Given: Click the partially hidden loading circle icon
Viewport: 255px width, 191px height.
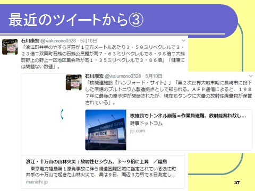Looking at the screenshot, I should pos(62,114).
